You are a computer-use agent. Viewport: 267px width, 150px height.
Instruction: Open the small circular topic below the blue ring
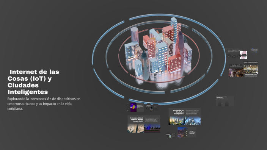click(x=149, y=106)
